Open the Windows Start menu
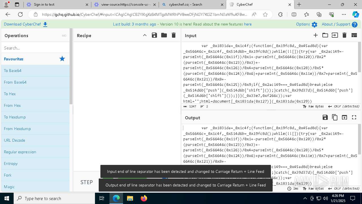This screenshot has height=204, width=362. click(x=7, y=198)
